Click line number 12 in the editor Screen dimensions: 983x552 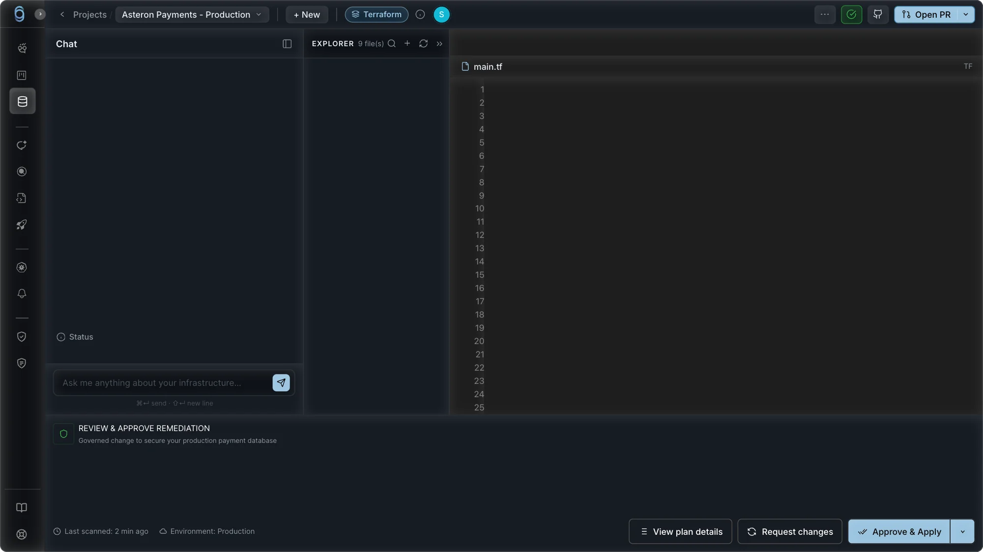(x=480, y=235)
